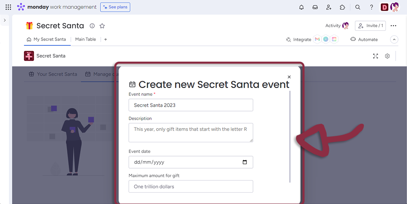
Task: Enter fullscreen view for Secret Santa
Action: click(376, 56)
